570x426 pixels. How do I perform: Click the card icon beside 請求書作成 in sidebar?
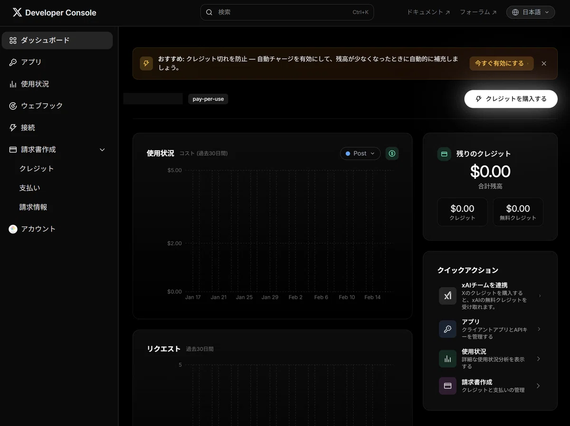[13, 149]
